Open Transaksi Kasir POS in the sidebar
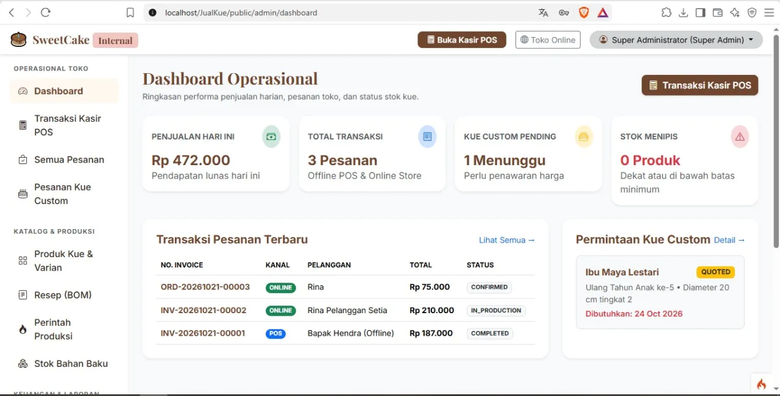The image size is (780, 396). point(64,125)
